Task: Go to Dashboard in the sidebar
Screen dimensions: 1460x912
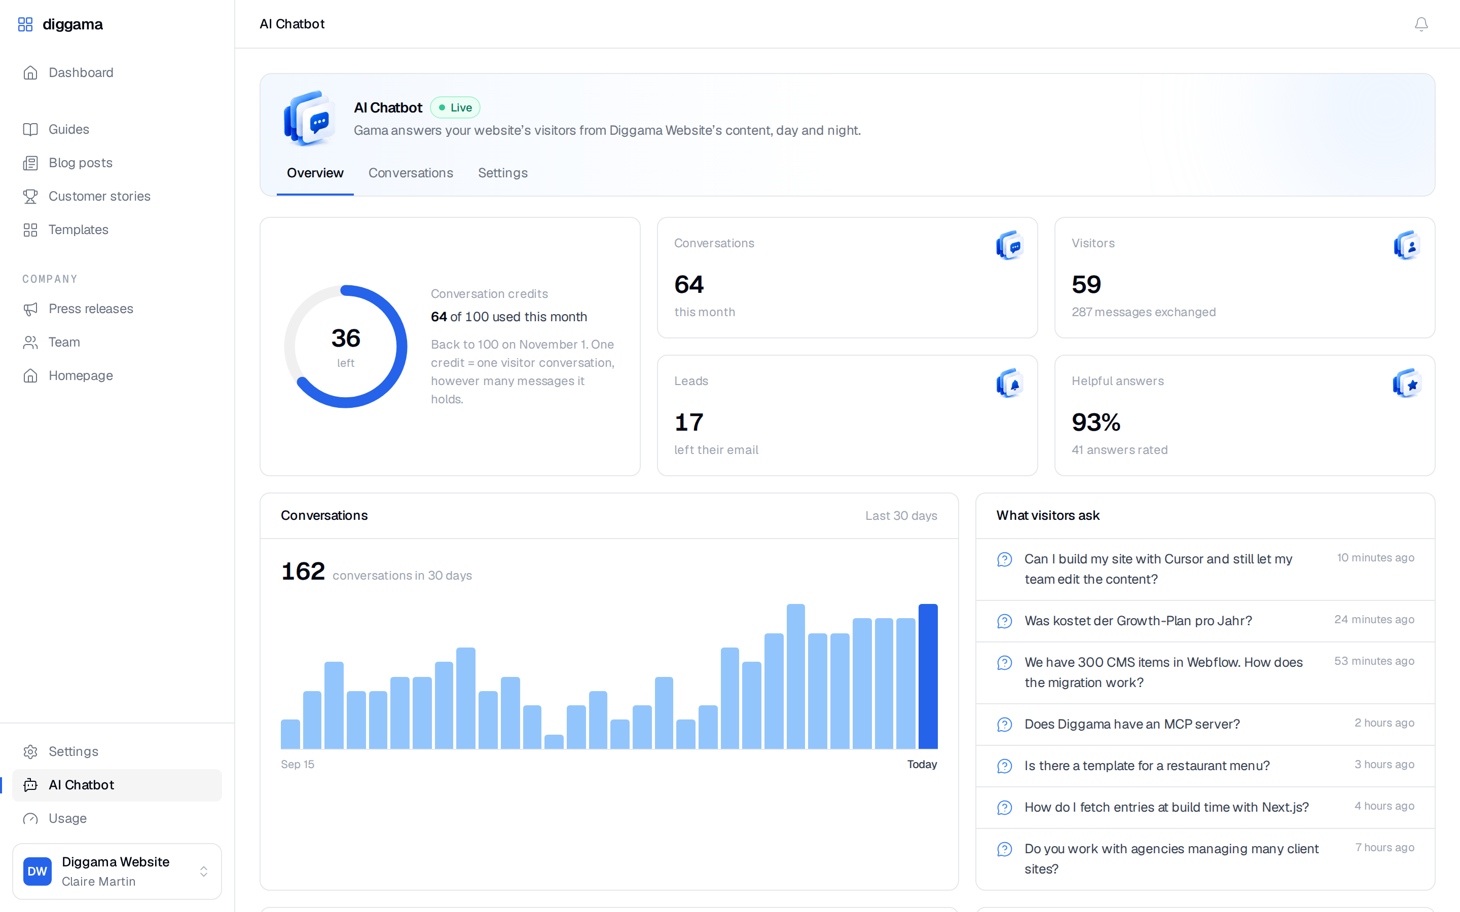Action: pyautogui.click(x=117, y=72)
